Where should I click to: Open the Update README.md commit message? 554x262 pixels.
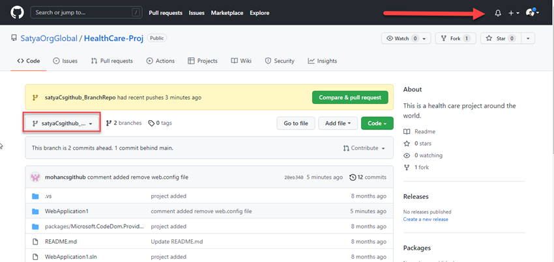(x=177, y=242)
